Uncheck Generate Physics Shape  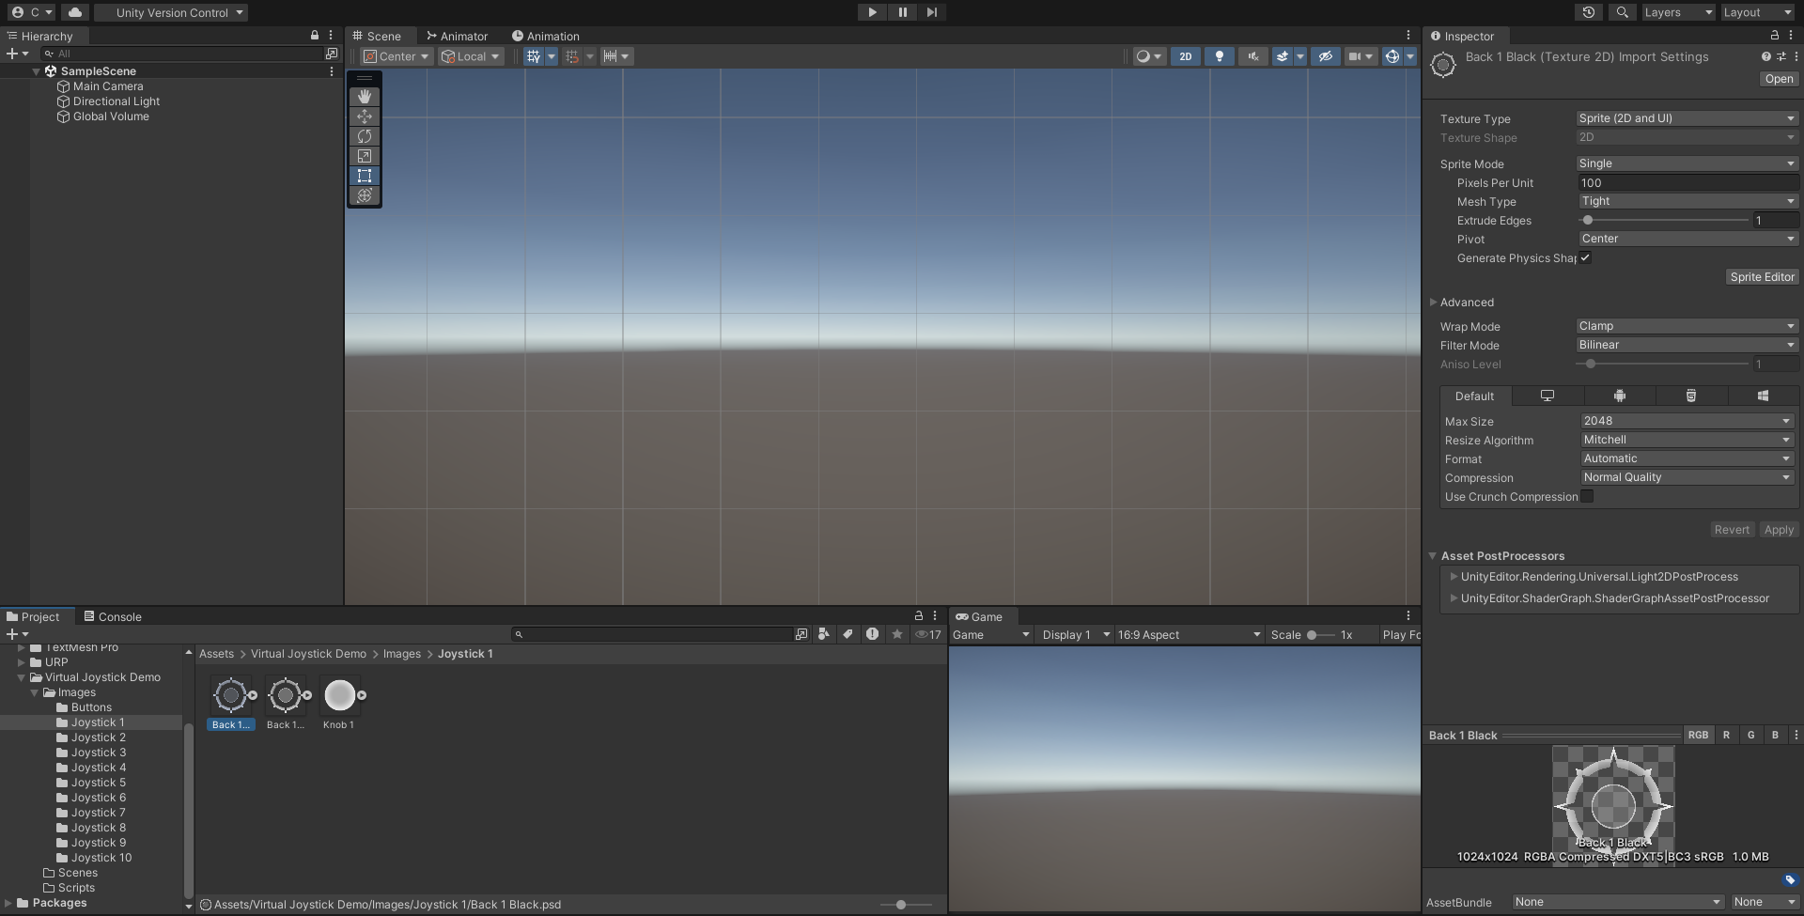point(1585,258)
